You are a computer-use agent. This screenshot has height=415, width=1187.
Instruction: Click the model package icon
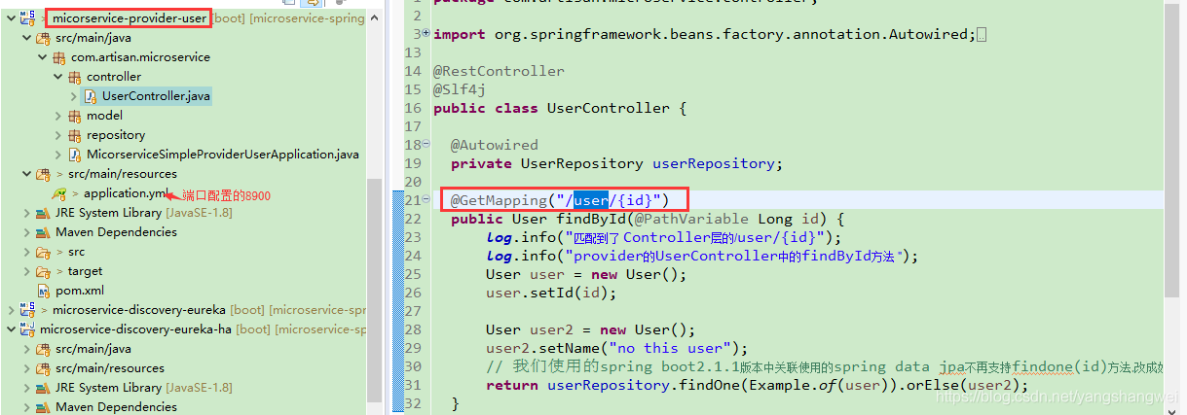[75, 116]
